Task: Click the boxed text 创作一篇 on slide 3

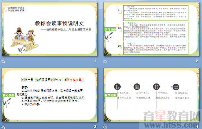Action: click(53, 80)
